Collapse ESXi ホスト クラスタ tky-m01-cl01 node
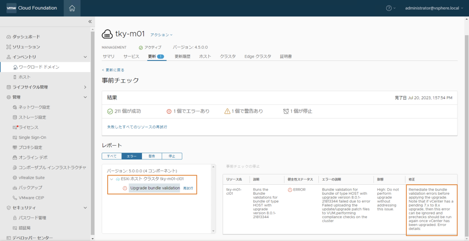Screen dimensions: 469x241 (x=111, y=179)
